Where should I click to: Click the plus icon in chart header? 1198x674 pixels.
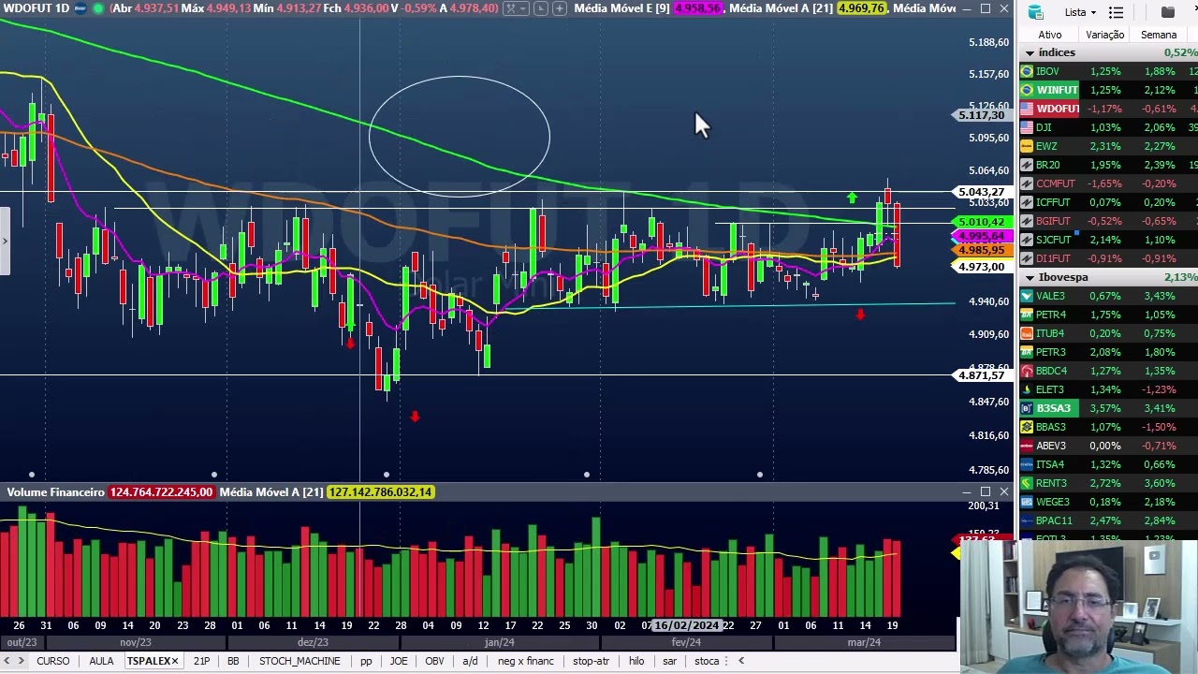559,8
